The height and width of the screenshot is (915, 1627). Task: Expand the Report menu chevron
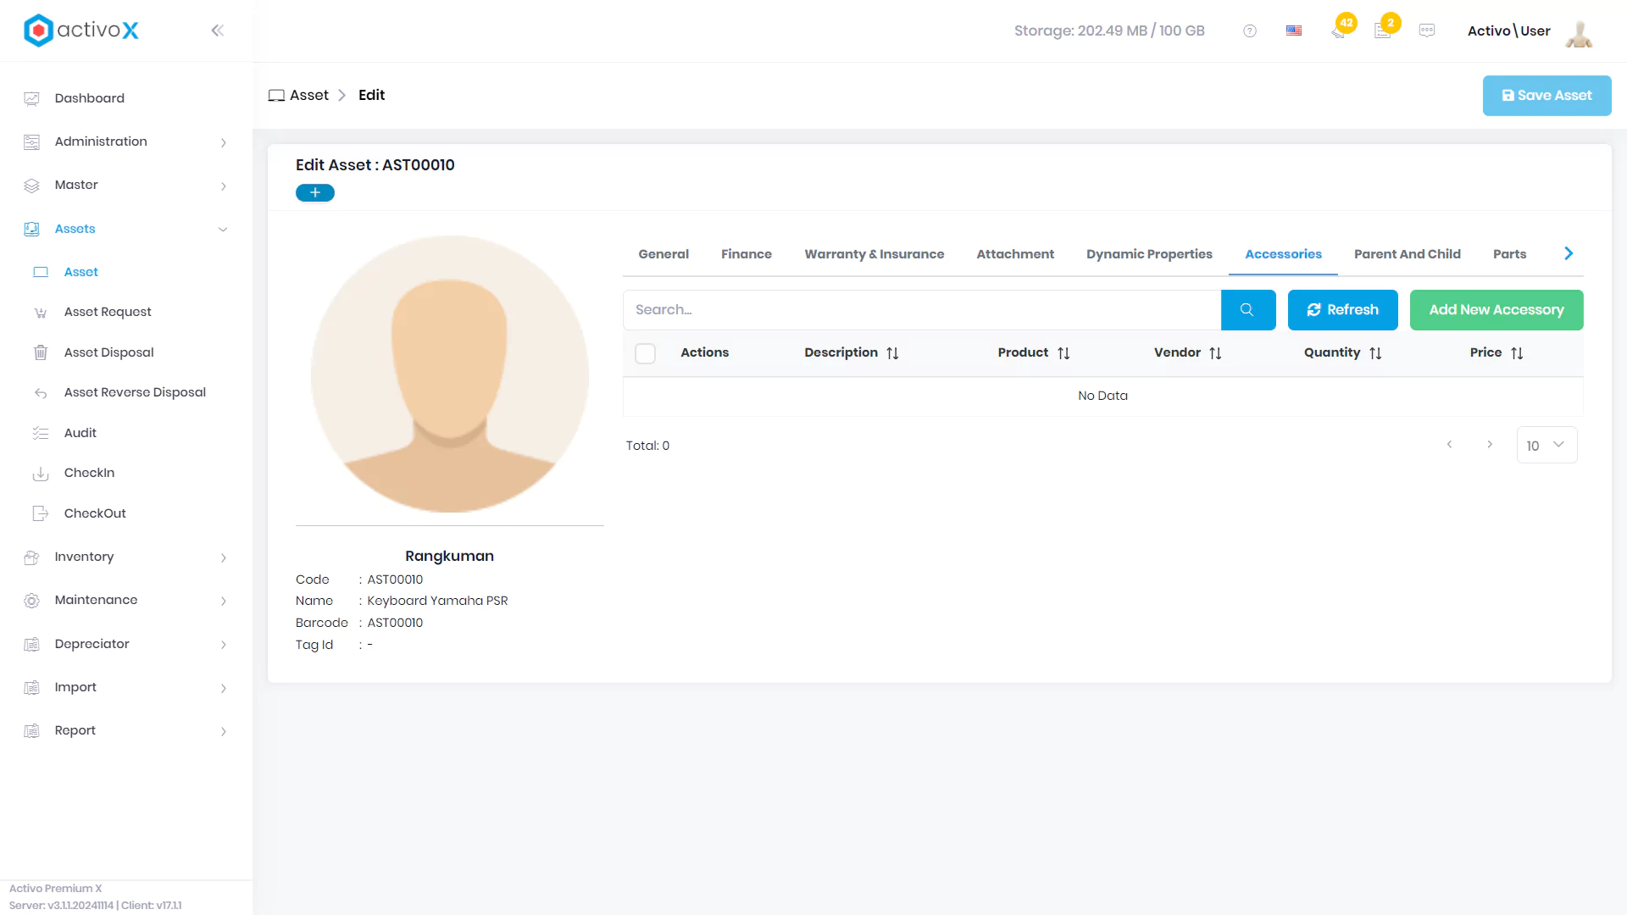point(224,731)
